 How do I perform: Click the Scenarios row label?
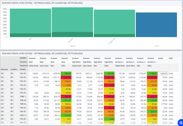[x=24, y=62]
